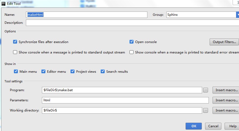The image size is (239, 131).
Task: Insert macro for Parameters field
Action: pos(226,100)
